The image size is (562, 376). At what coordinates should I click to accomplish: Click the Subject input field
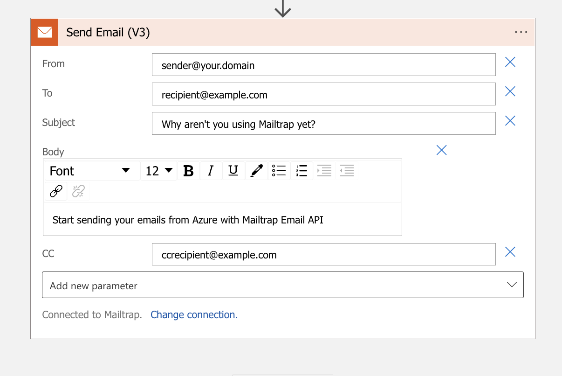tap(324, 124)
